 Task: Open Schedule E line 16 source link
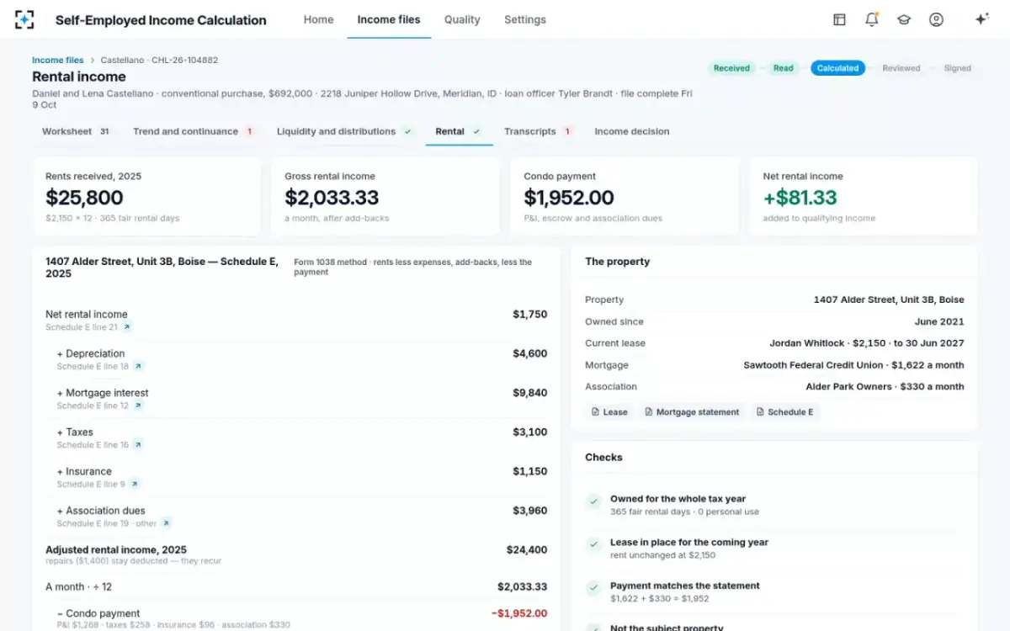pyautogui.click(x=138, y=445)
